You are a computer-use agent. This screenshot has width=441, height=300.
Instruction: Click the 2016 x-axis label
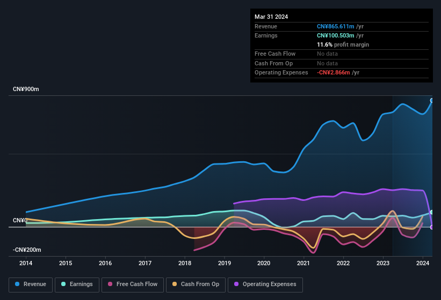pyautogui.click(x=105, y=263)
